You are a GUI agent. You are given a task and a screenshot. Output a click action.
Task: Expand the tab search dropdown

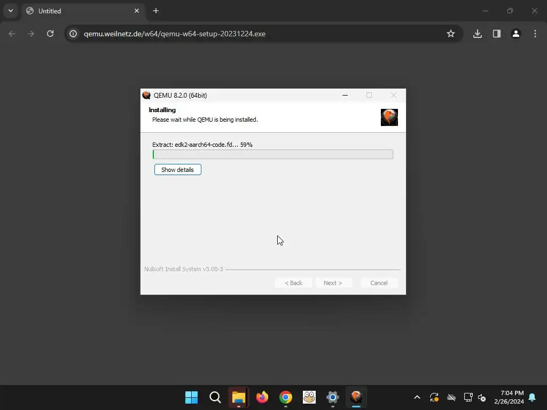click(x=11, y=11)
